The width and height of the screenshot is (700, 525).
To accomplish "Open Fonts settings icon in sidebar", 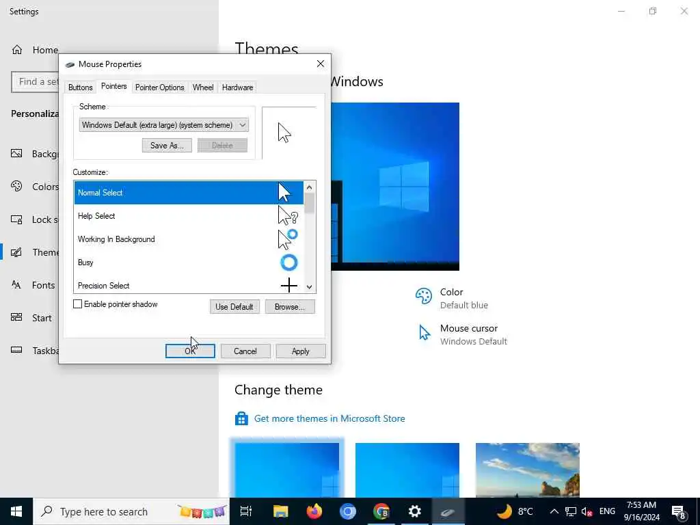I will tap(16, 285).
